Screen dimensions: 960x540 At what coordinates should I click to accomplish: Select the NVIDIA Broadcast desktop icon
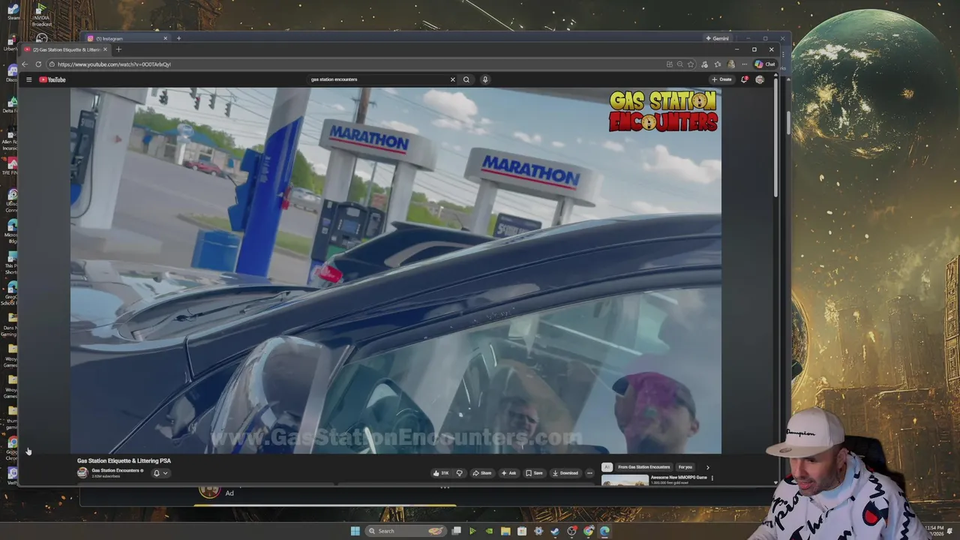click(42, 16)
